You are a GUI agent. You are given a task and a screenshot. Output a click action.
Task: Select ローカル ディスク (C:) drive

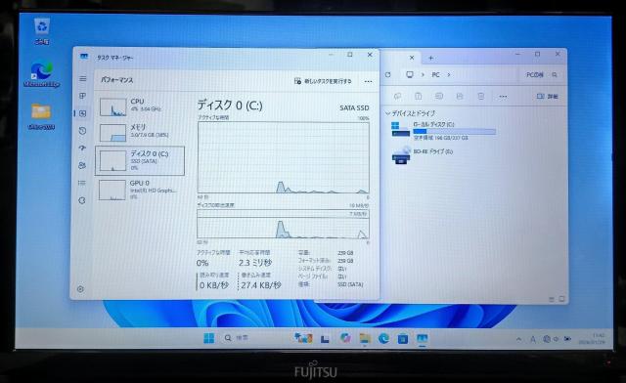443,131
